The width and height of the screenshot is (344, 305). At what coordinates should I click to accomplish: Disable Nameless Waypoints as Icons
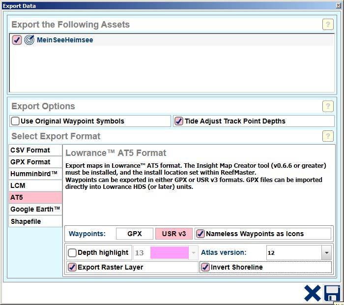coord(201,234)
